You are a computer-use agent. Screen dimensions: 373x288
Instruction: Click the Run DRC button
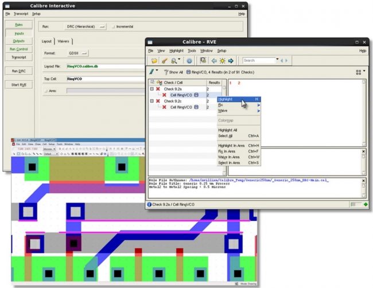tap(19, 71)
